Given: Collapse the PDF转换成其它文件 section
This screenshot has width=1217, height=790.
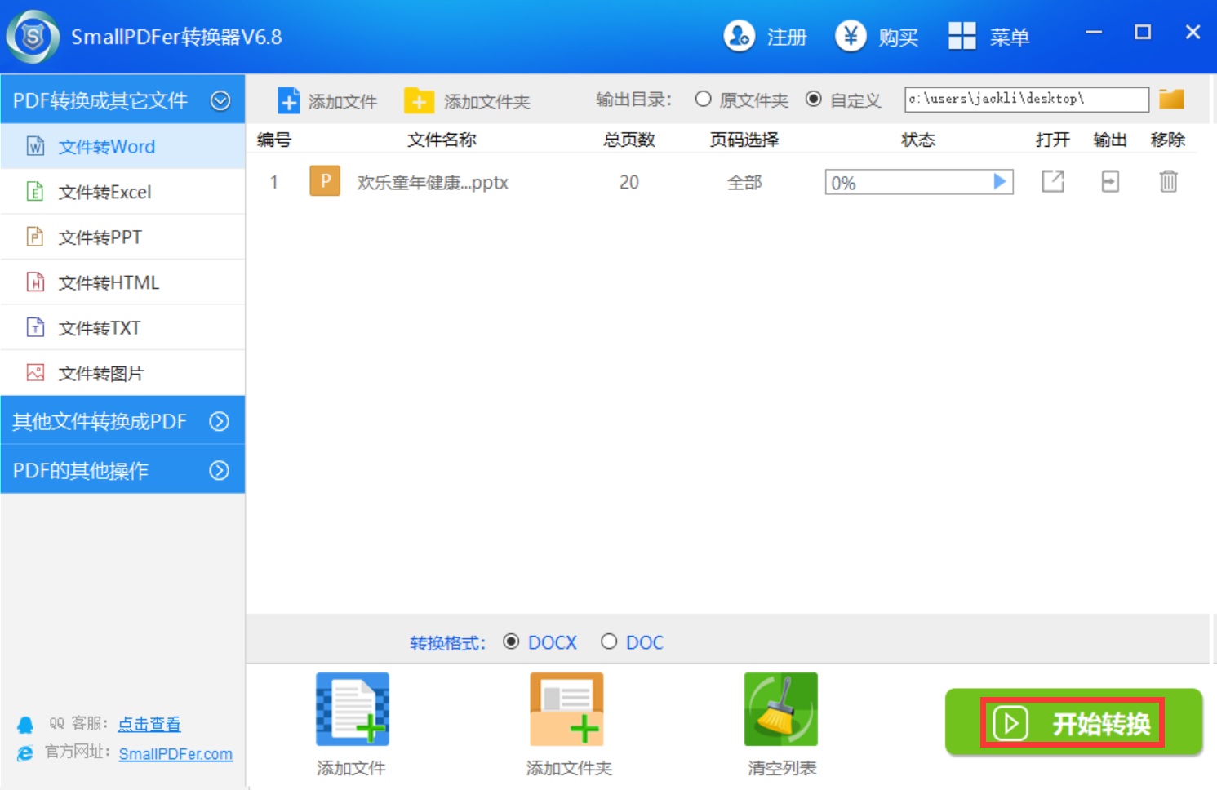Looking at the screenshot, I should (x=220, y=100).
